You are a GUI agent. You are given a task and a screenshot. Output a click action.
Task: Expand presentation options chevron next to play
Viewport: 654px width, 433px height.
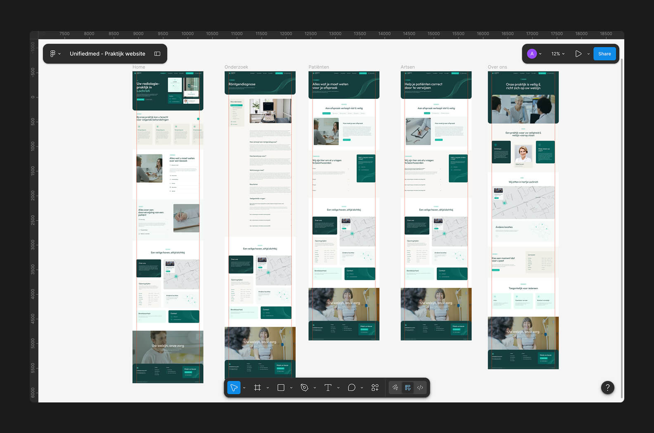pos(588,54)
